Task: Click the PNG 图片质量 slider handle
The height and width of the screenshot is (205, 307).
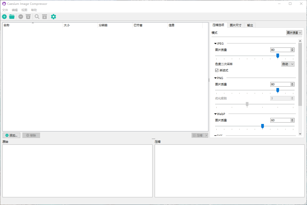Action: [278, 90]
